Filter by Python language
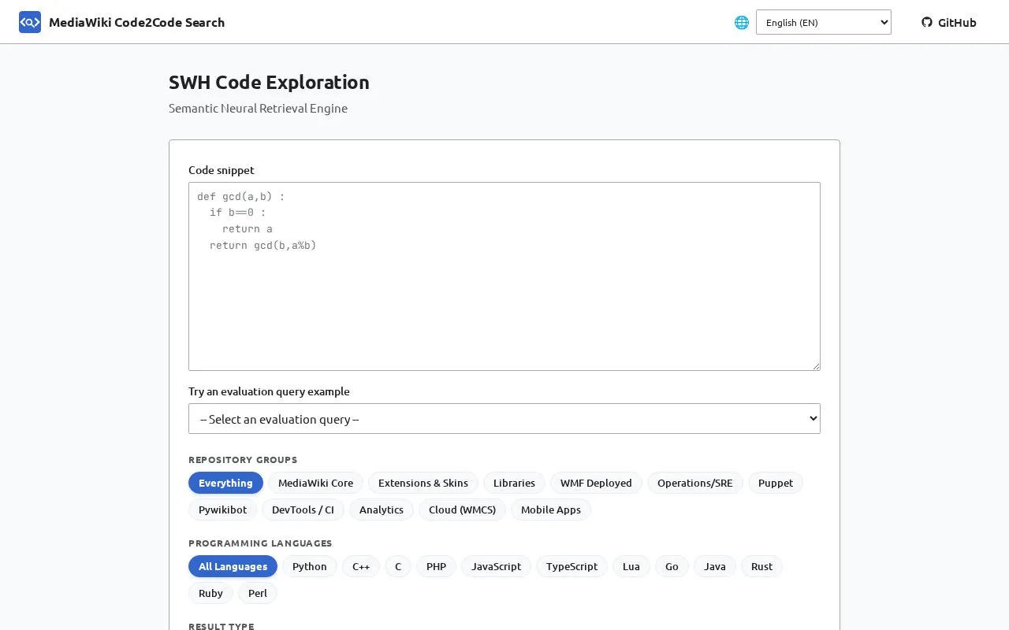Viewport: 1009px width, 630px height. 310,566
